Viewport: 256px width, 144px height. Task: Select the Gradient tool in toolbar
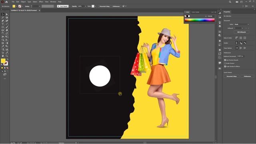7,43
